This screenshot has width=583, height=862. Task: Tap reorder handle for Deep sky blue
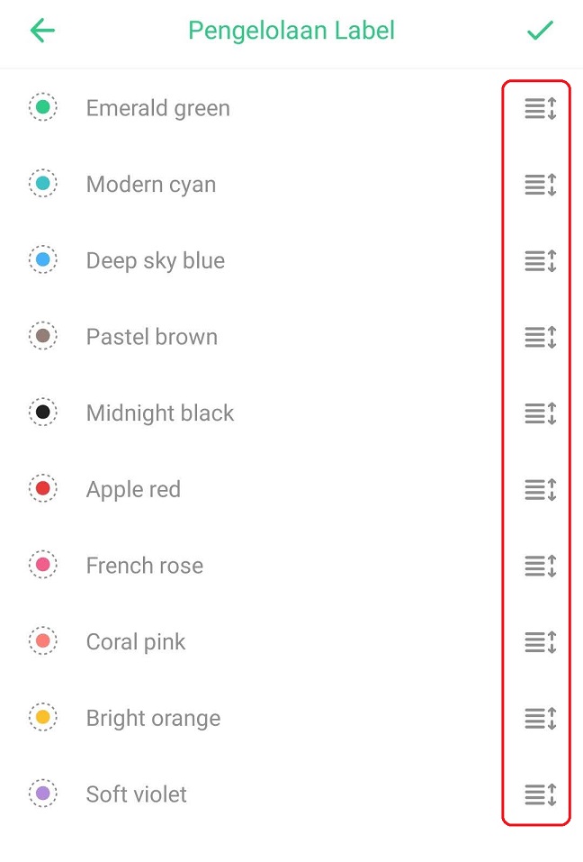(x=541, y=260)
